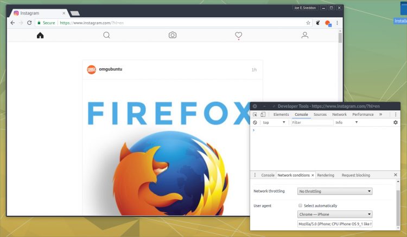
Task: Open the Instagram search magnifier icon
Action: tap(106, 35)
